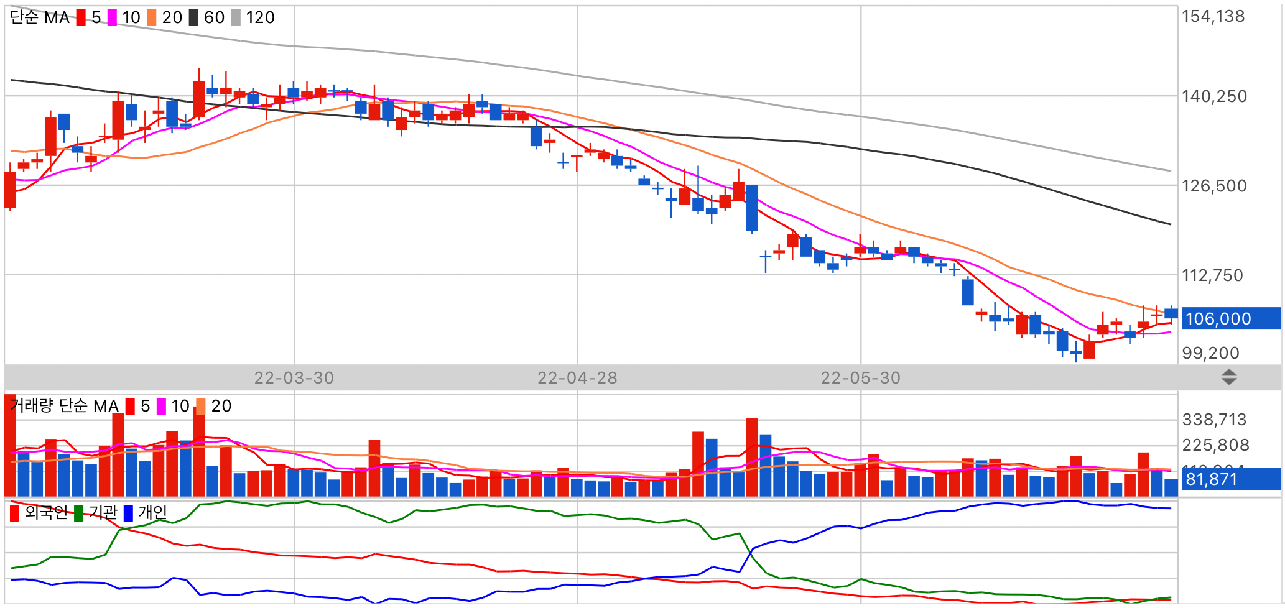Click the red volume MA 5 swatch
Viewport: 1285px width, 608px height.
tap(130, 406)
